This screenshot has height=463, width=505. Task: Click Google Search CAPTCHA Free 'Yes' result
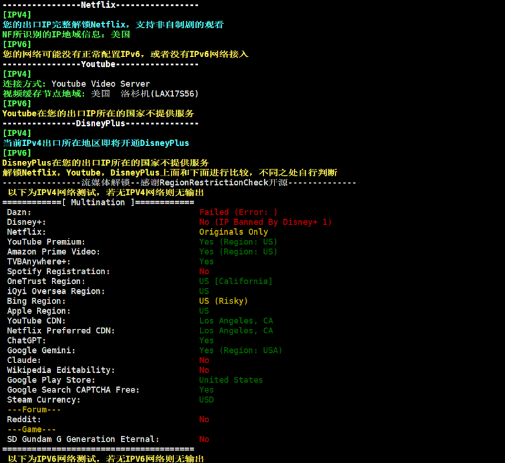(x=207, y=390)
